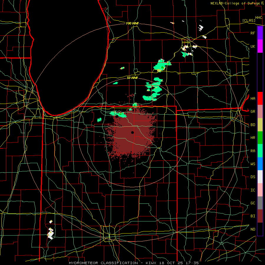Click the 17:35 timestamp

[192, 263]
